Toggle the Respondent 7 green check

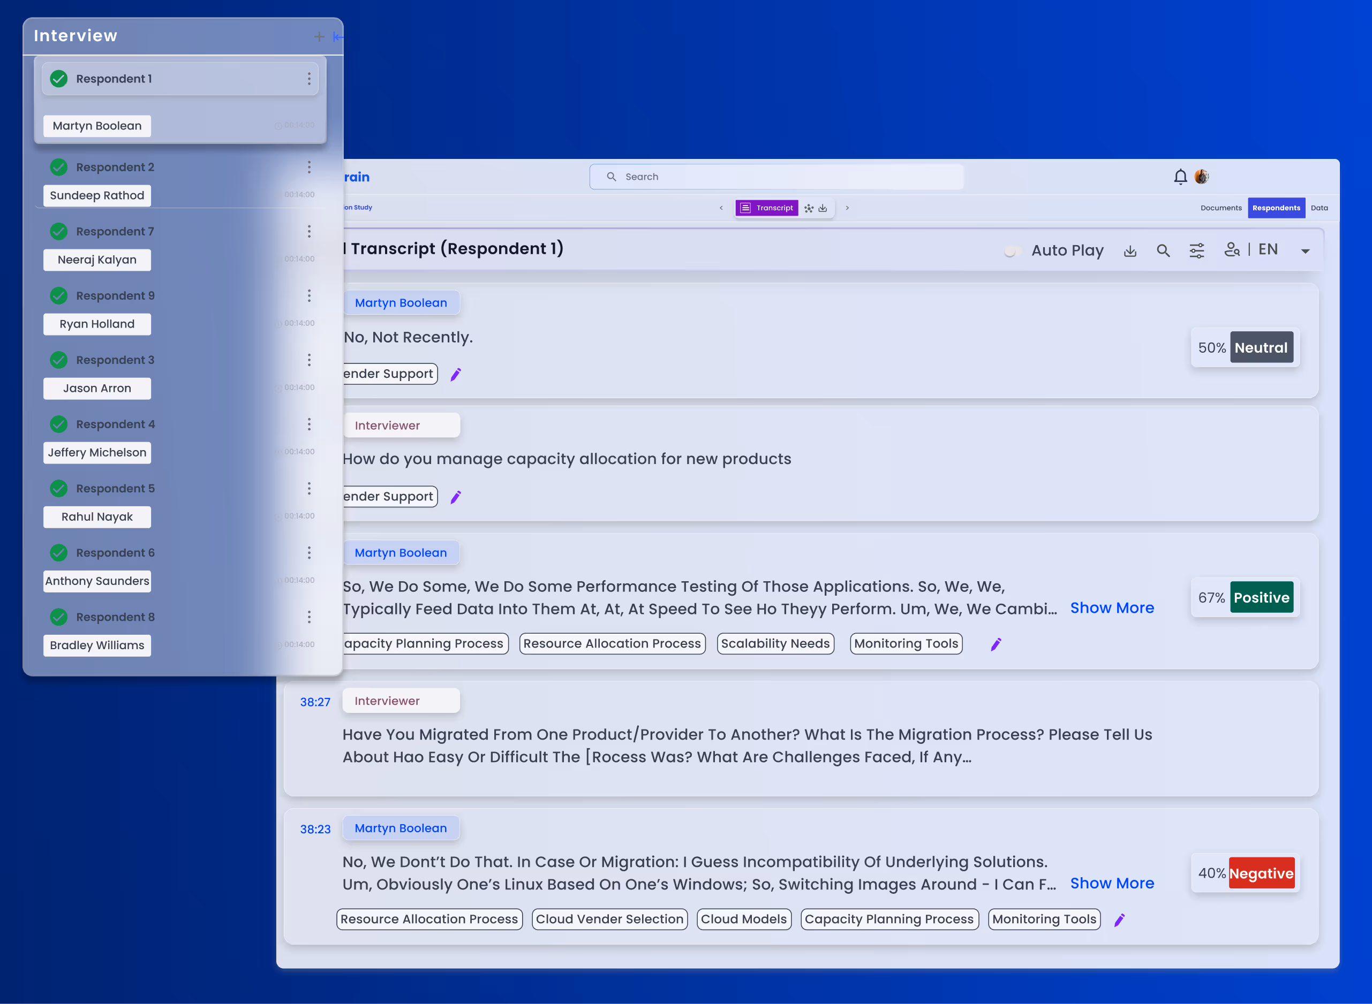[x=59, y=232]
